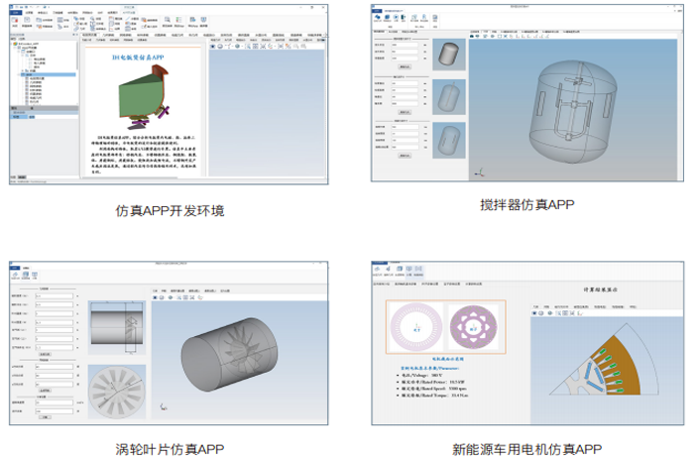This screenshot has width=694, height=461.
Task: Click the caption "涡轮叶片仿真APP"
Action: point(170,449)
